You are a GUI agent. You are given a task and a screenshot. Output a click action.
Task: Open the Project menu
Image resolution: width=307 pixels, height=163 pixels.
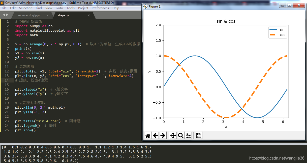83,8
